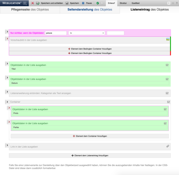
Task: Click Element dem Listeneintrag hinzufügen
Action: point(90,156)
